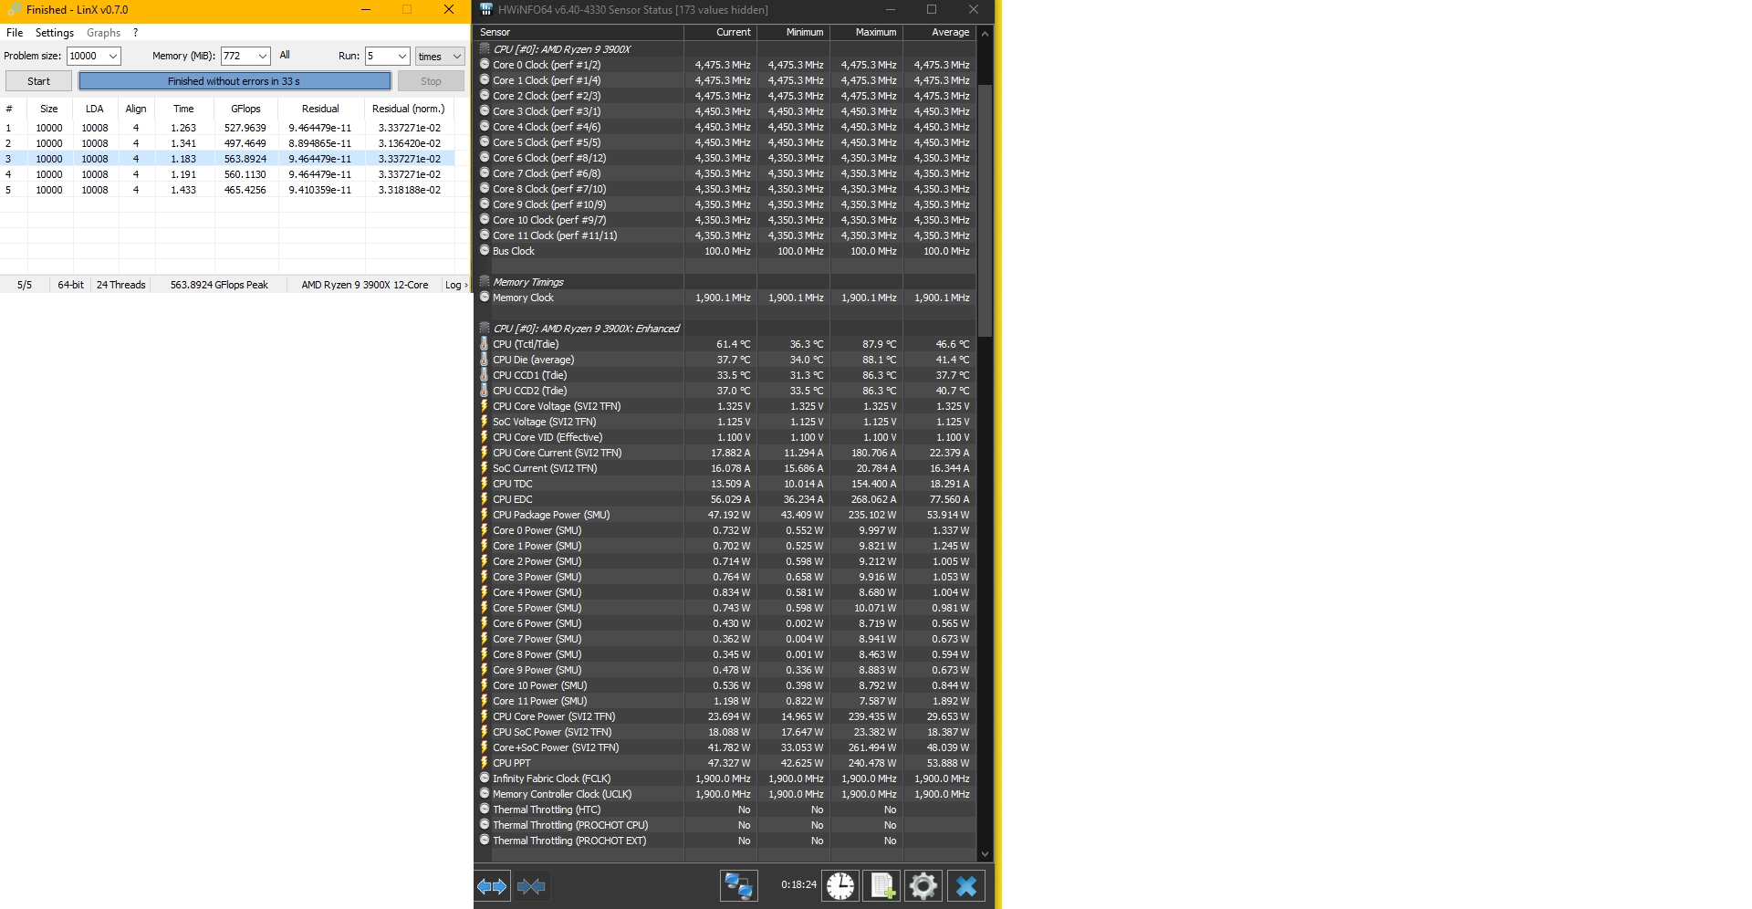Click the chip icon beside Memory Timings group
Viewport: 1752px width, 909px height.
pos(485,282)
